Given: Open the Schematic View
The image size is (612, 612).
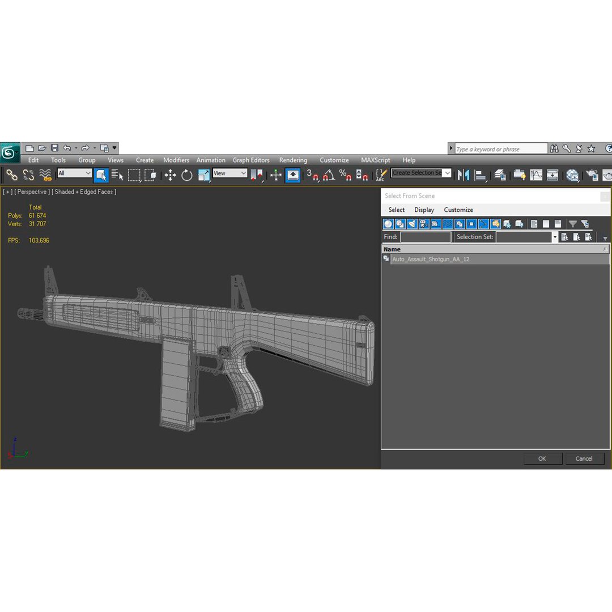Looking at the screenshot, I should tap(552, 175).
